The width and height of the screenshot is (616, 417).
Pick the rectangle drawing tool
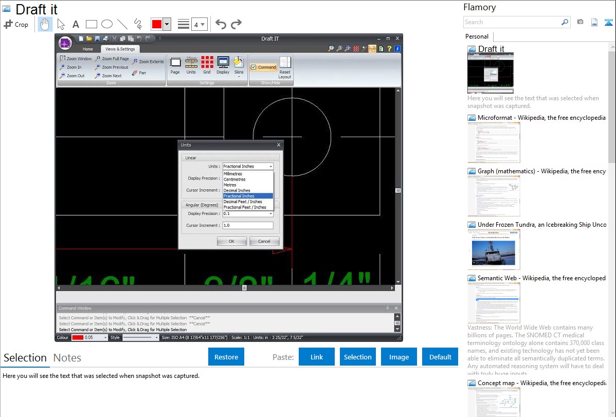click(x=91, y=24)
